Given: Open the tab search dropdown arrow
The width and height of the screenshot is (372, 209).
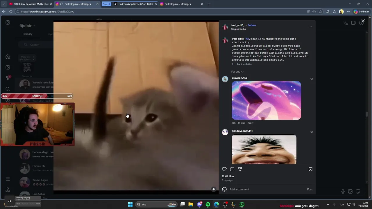Looking at the screenshot, I should [x=4, y=4].
